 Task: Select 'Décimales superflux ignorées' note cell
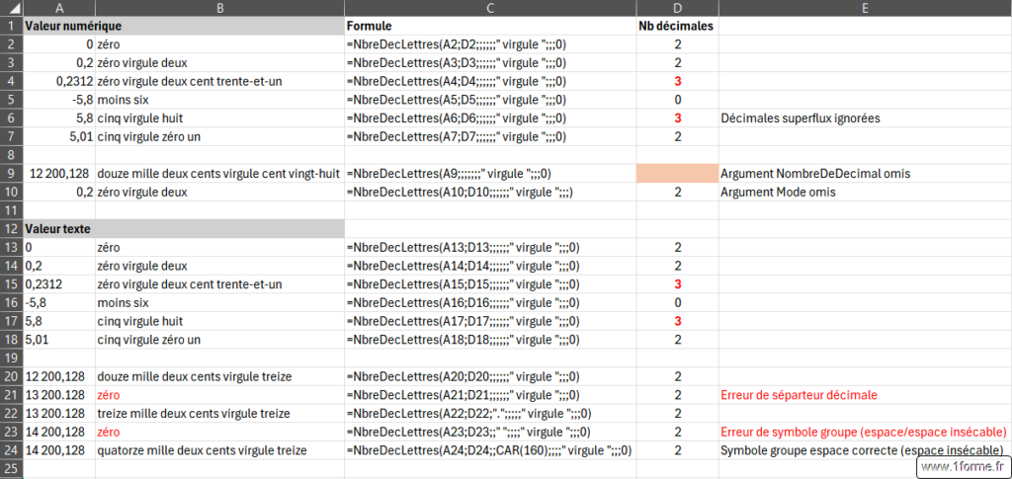tap(866, 119)
